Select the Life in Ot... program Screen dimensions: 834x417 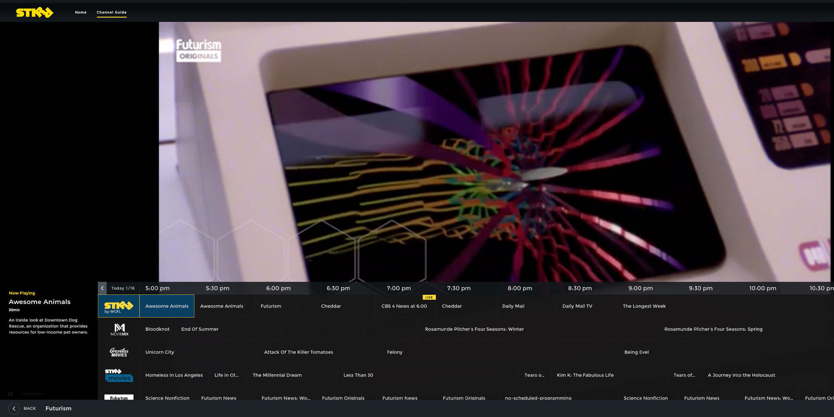point(228,375)
